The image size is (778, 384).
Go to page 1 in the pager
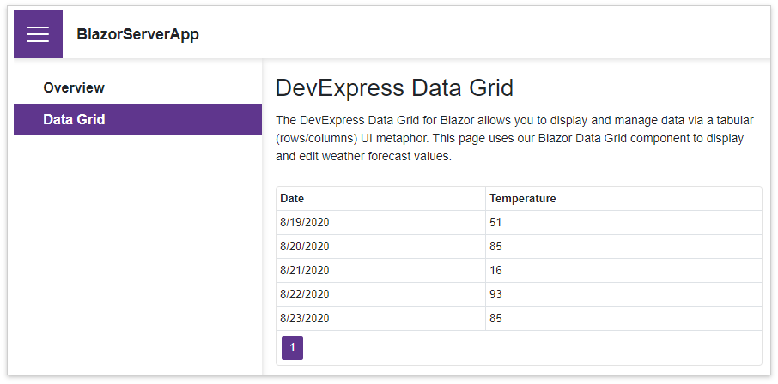coord(292,348)
